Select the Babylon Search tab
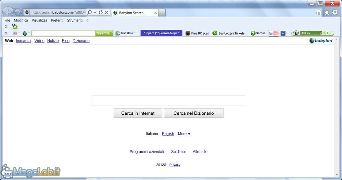 (x=135, y=13)
